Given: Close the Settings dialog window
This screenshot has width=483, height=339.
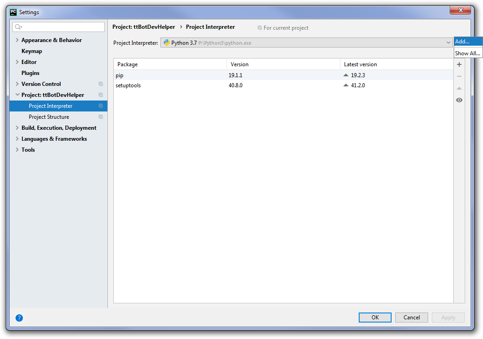Looking at the screenshot, I should coord(460,10).
